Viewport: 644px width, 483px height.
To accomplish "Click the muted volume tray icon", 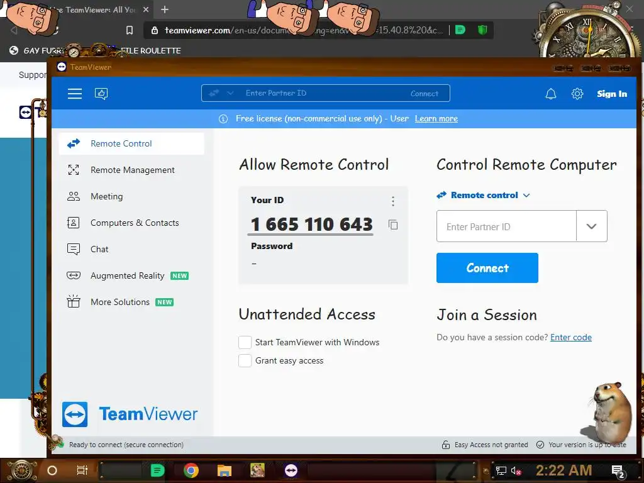I will point(516,470).
